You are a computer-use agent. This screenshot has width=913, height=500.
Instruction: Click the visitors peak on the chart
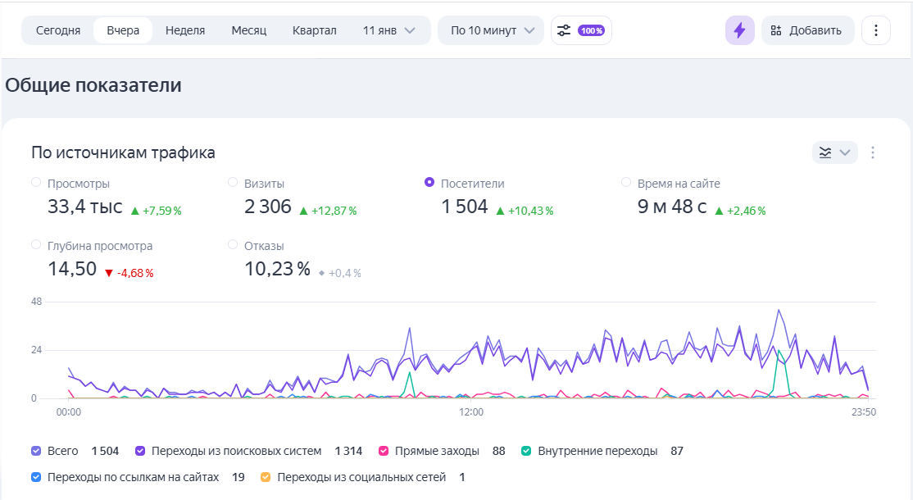pyautogui.click(x=778, y=311)
